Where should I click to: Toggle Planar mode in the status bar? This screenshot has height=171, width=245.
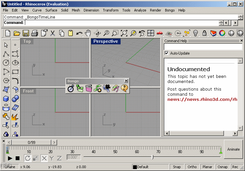click(207, 167)
